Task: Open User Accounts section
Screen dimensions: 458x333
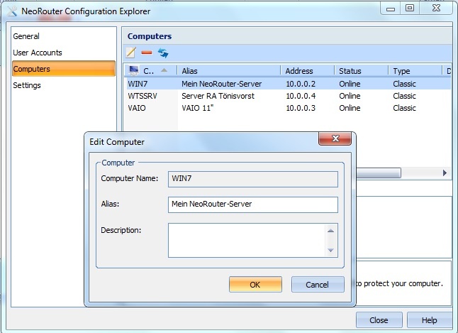Action: [38, 53]
